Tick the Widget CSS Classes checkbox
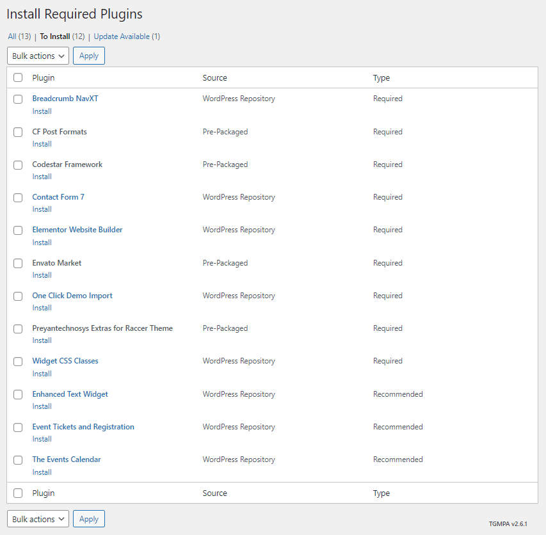546x535 pixels. point(18,362)
